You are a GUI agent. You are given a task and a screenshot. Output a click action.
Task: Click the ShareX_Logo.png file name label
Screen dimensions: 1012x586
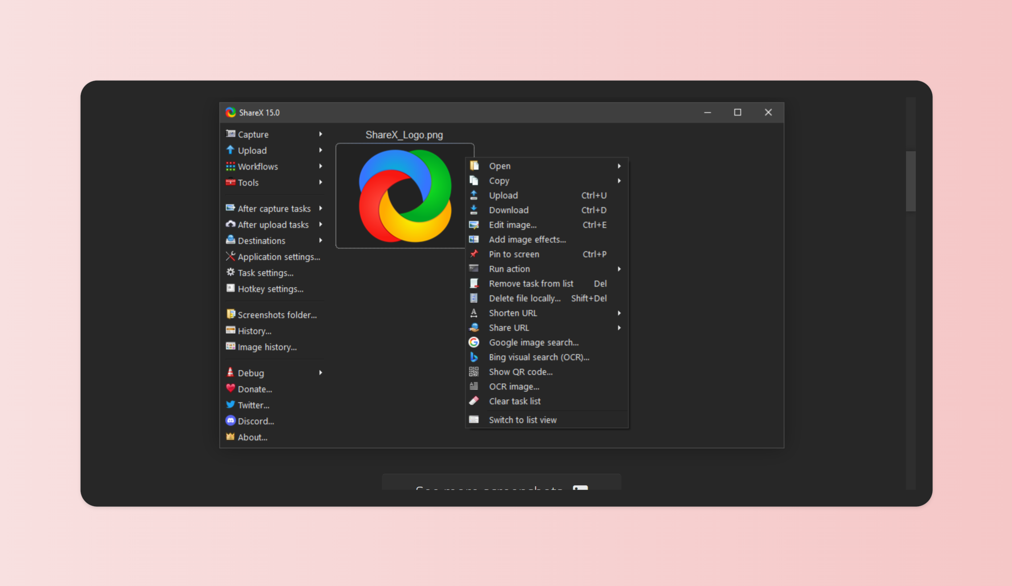[x=404, y=135]
